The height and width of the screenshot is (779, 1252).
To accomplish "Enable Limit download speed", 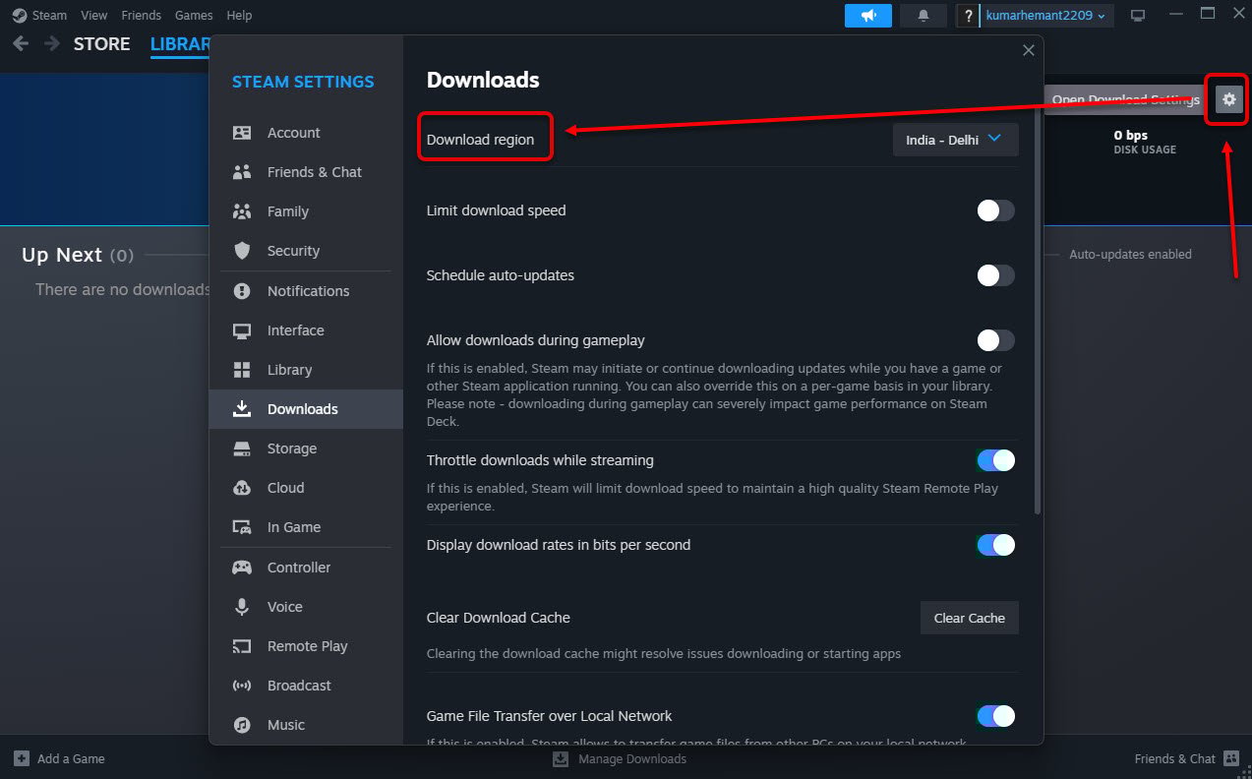I will (995, 210).
